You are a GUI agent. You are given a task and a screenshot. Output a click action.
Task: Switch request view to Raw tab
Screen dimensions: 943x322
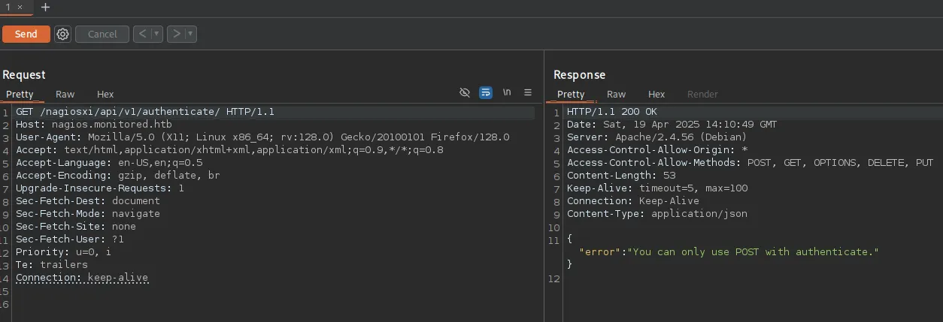(x=65, y=94)
